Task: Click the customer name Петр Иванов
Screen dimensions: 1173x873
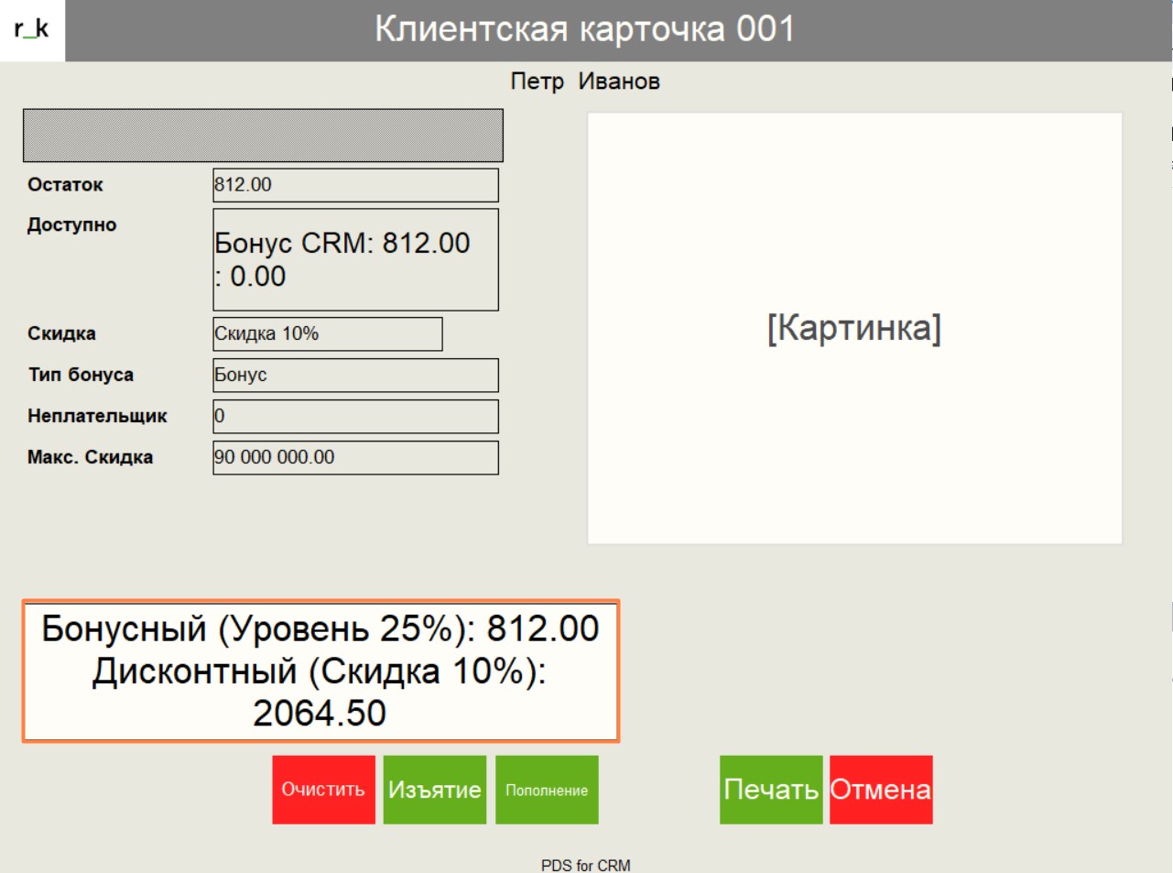Action: click(584, 82)
